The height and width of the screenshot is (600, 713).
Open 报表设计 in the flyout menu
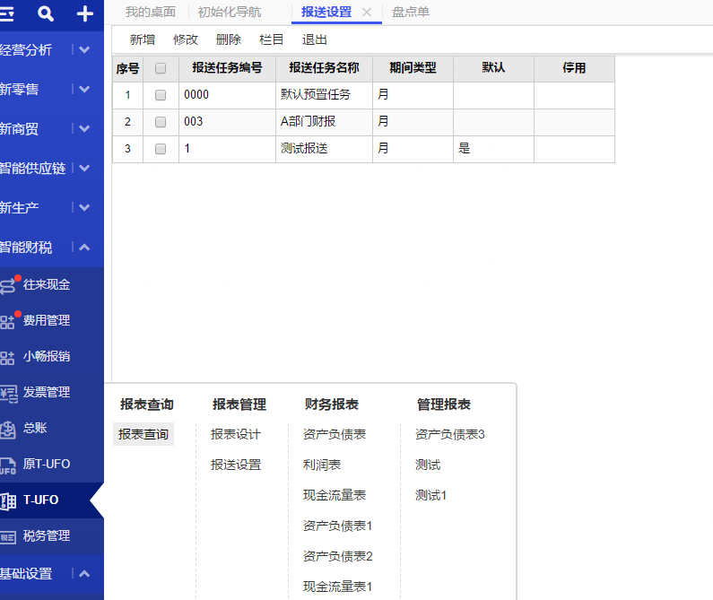(x=236, y=434)
